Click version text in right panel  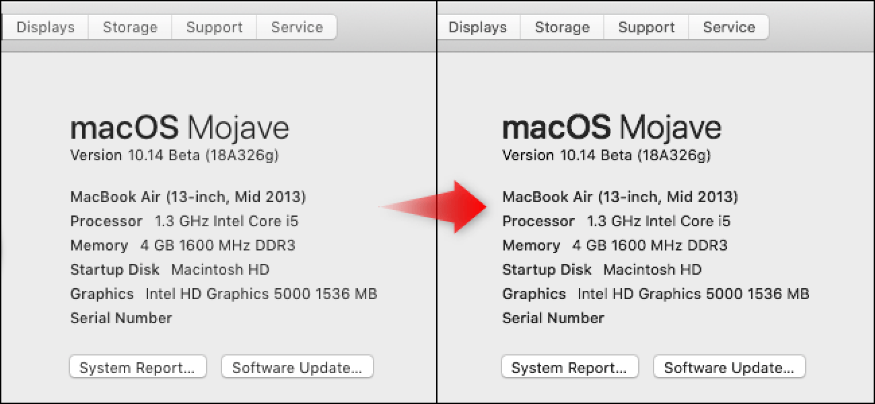coord(606,156)
